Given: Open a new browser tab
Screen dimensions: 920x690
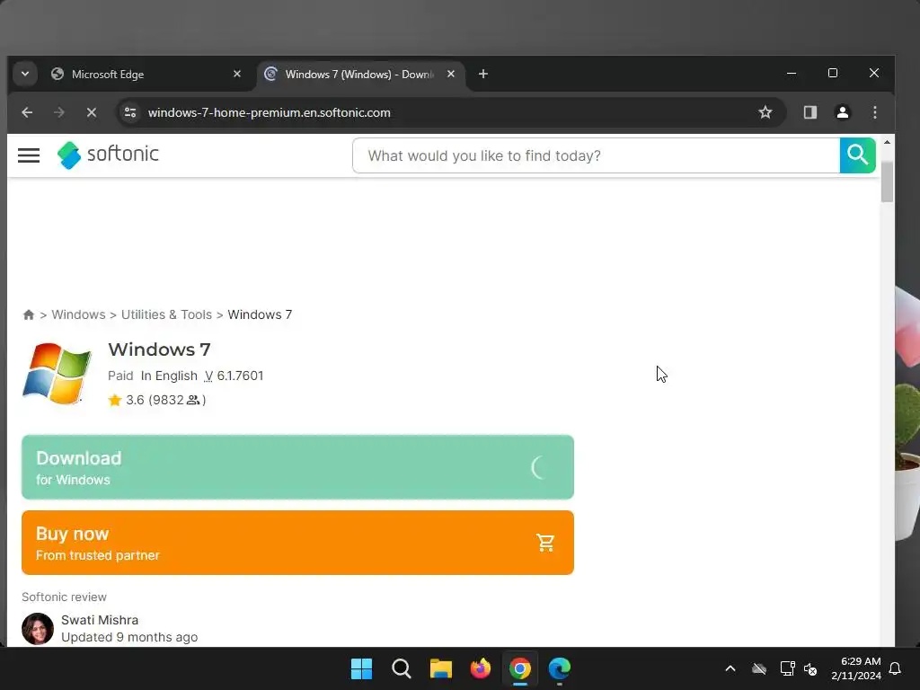Looking at the screenshot, I should point(482,74).
